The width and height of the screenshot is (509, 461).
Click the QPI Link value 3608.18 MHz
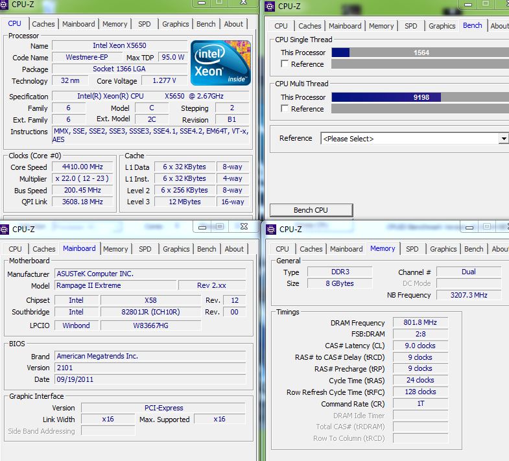(x=82, y=202)
